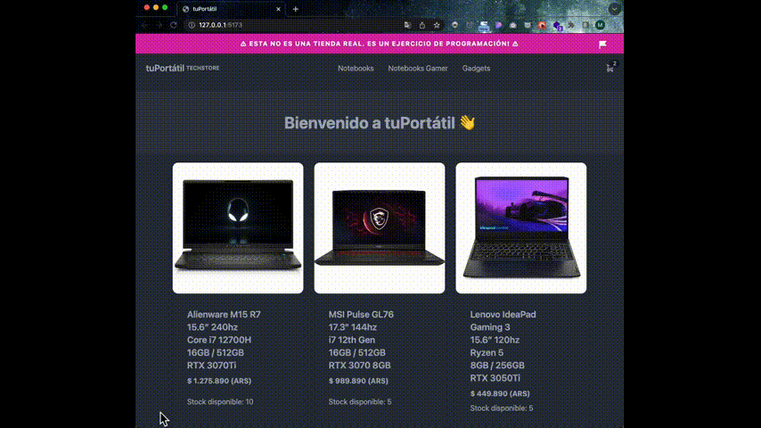761x428 pixels.
Task: Open the shopping cart icon
Action: pyautogui.click(x=610, y=69)
